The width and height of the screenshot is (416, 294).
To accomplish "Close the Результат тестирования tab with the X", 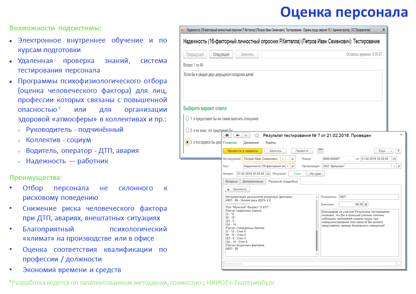I will click(x=401, y=135).
